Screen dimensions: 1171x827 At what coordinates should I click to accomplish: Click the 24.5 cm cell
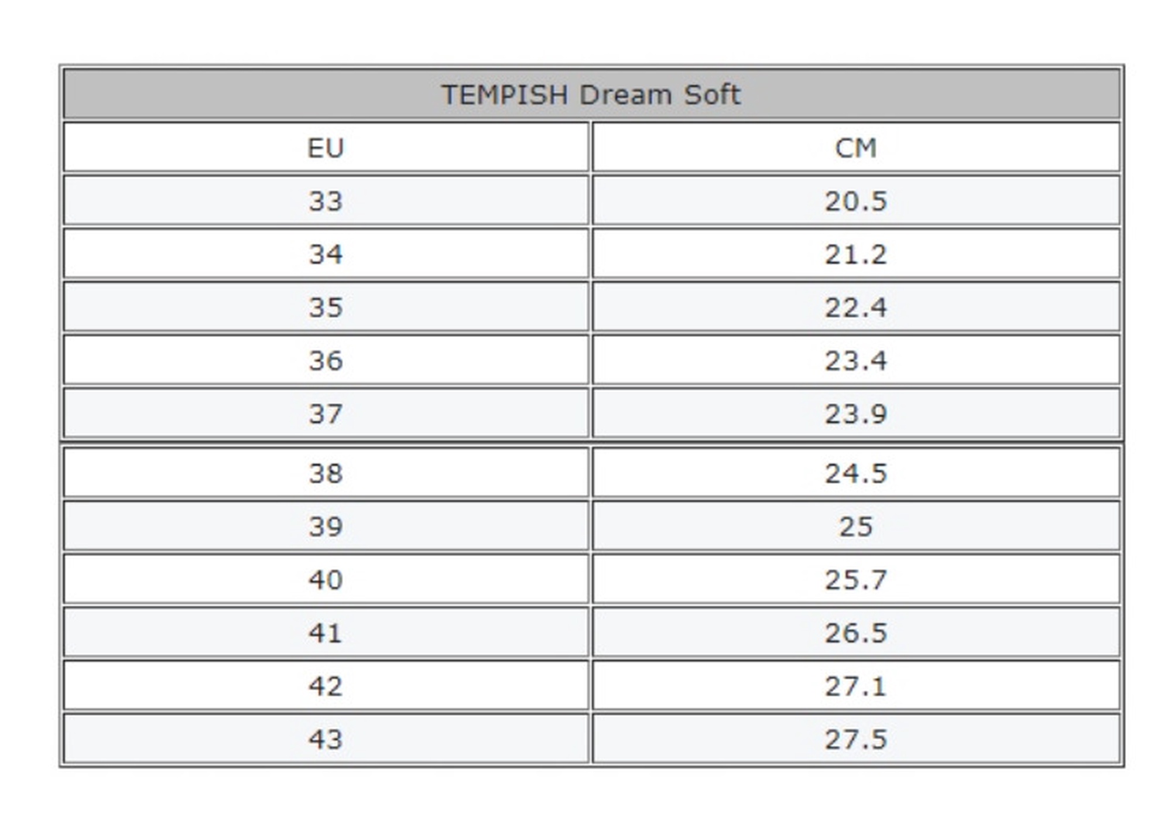[855, 473]
